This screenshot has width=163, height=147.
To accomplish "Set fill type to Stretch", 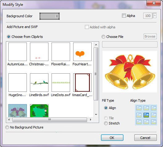I will click(x=106, y=123).
